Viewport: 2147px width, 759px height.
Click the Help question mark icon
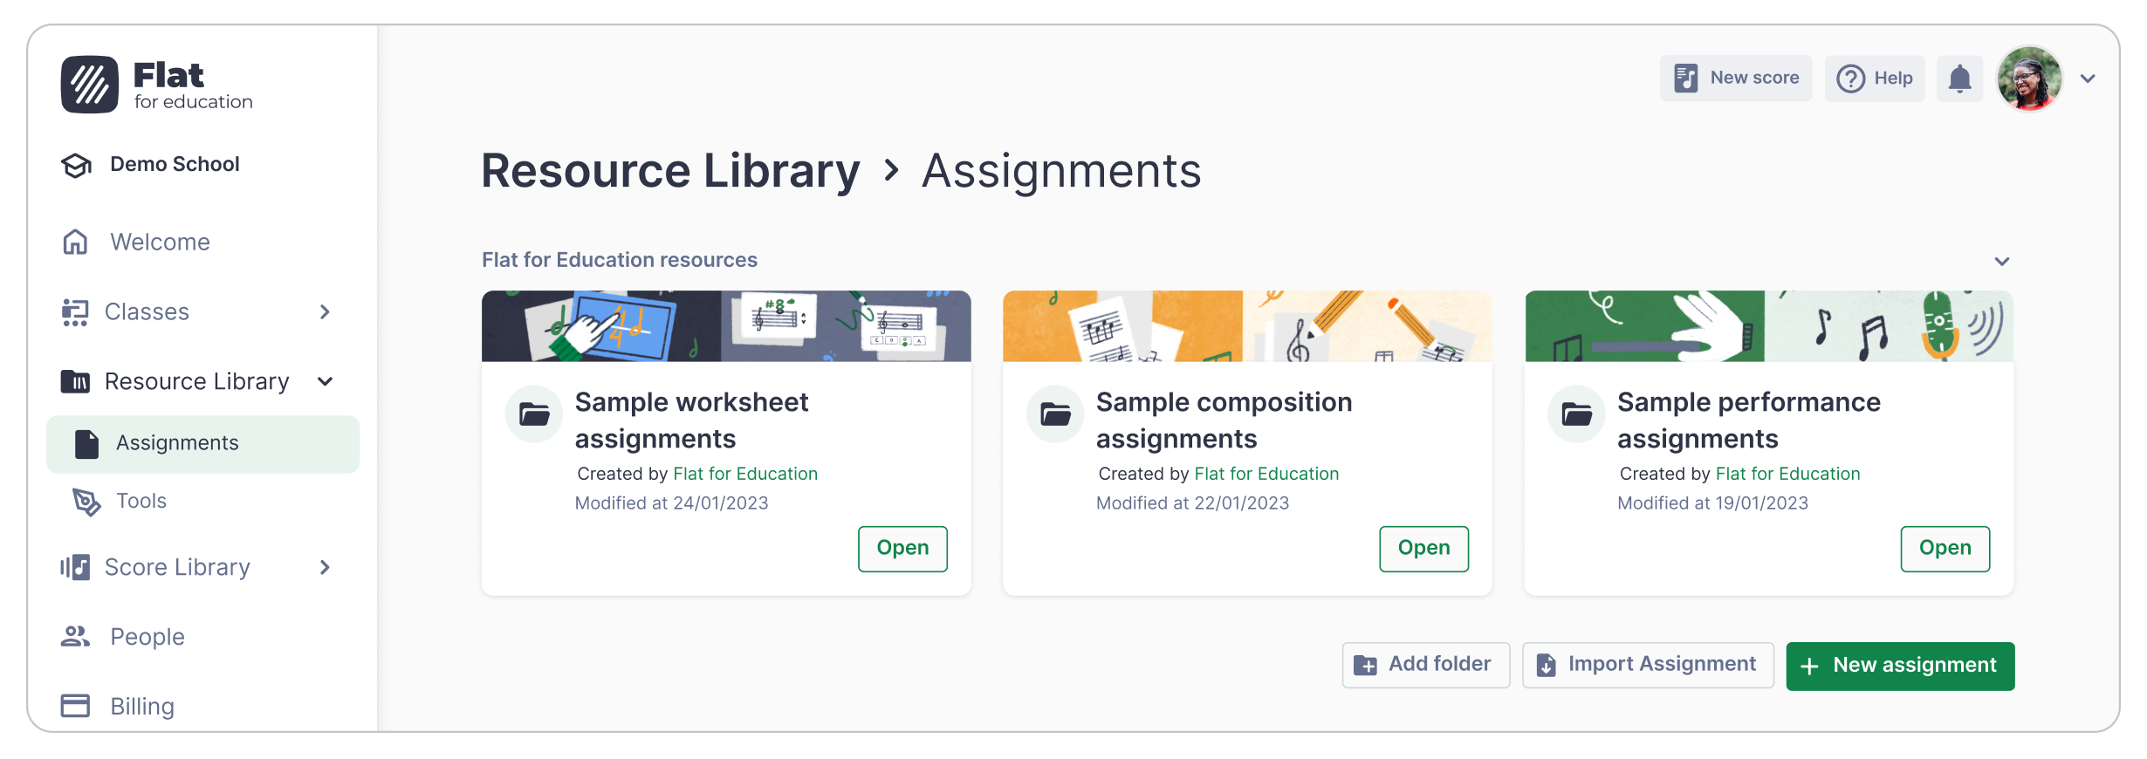click(x=1850, y=79)
